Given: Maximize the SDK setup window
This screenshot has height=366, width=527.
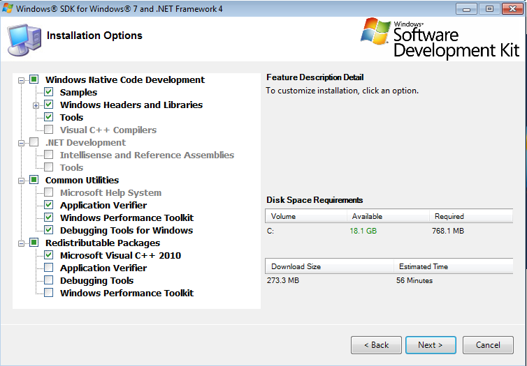Looking at the screenshot, I should 489,8.
